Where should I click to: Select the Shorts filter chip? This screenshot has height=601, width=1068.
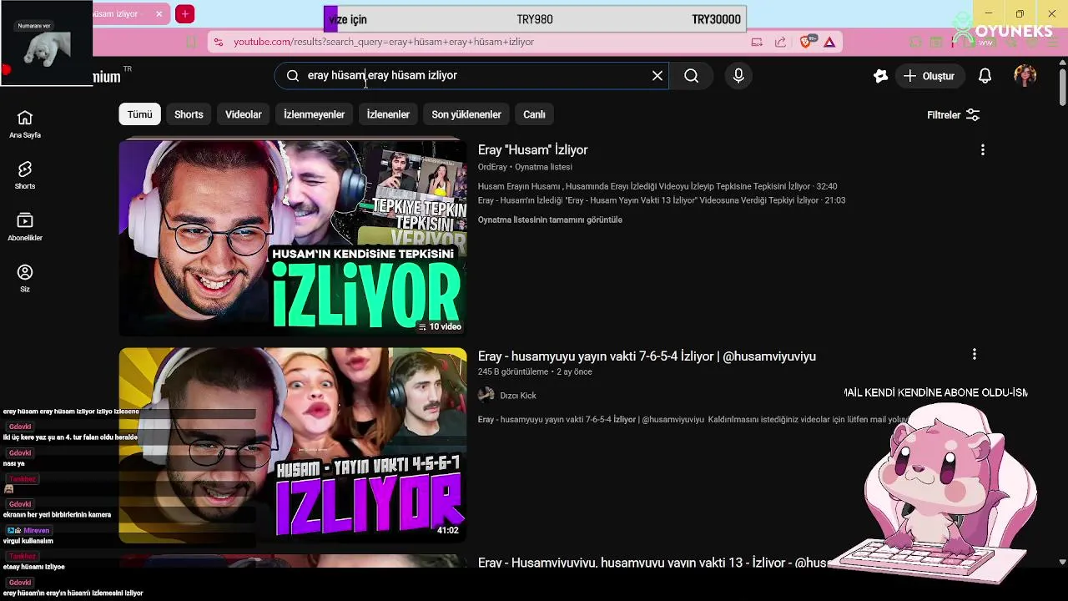[x=189, y=114]
